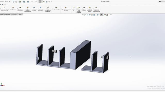Click Edit Appearance color ball icon
165x92 pixels.
pos(105,15)
